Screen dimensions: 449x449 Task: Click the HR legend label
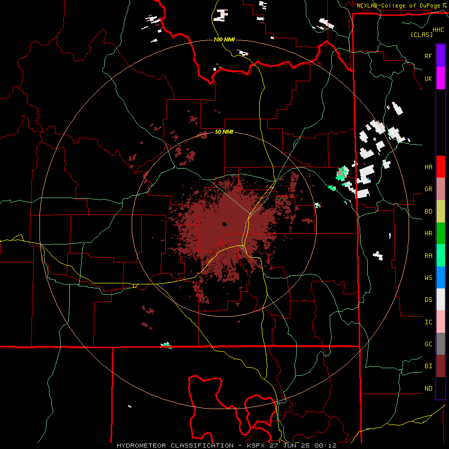point(429,233)
